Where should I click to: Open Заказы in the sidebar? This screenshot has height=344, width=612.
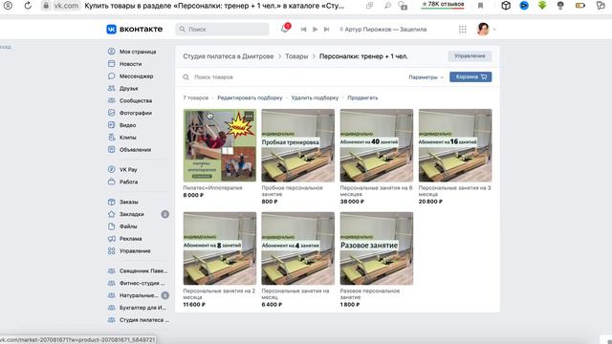123,202
